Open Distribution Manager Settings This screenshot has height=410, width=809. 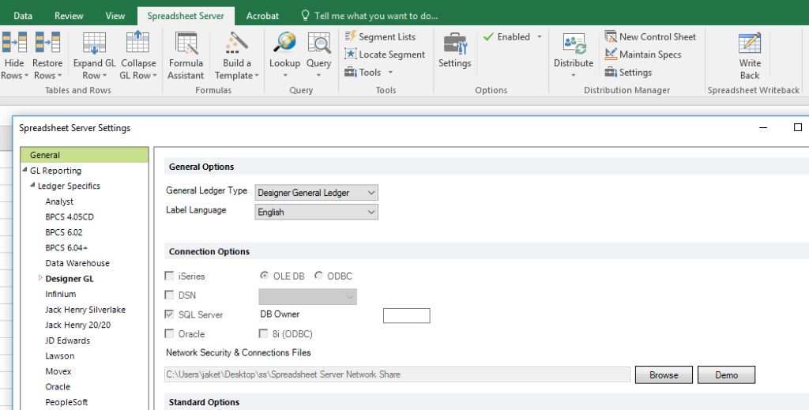628,72
